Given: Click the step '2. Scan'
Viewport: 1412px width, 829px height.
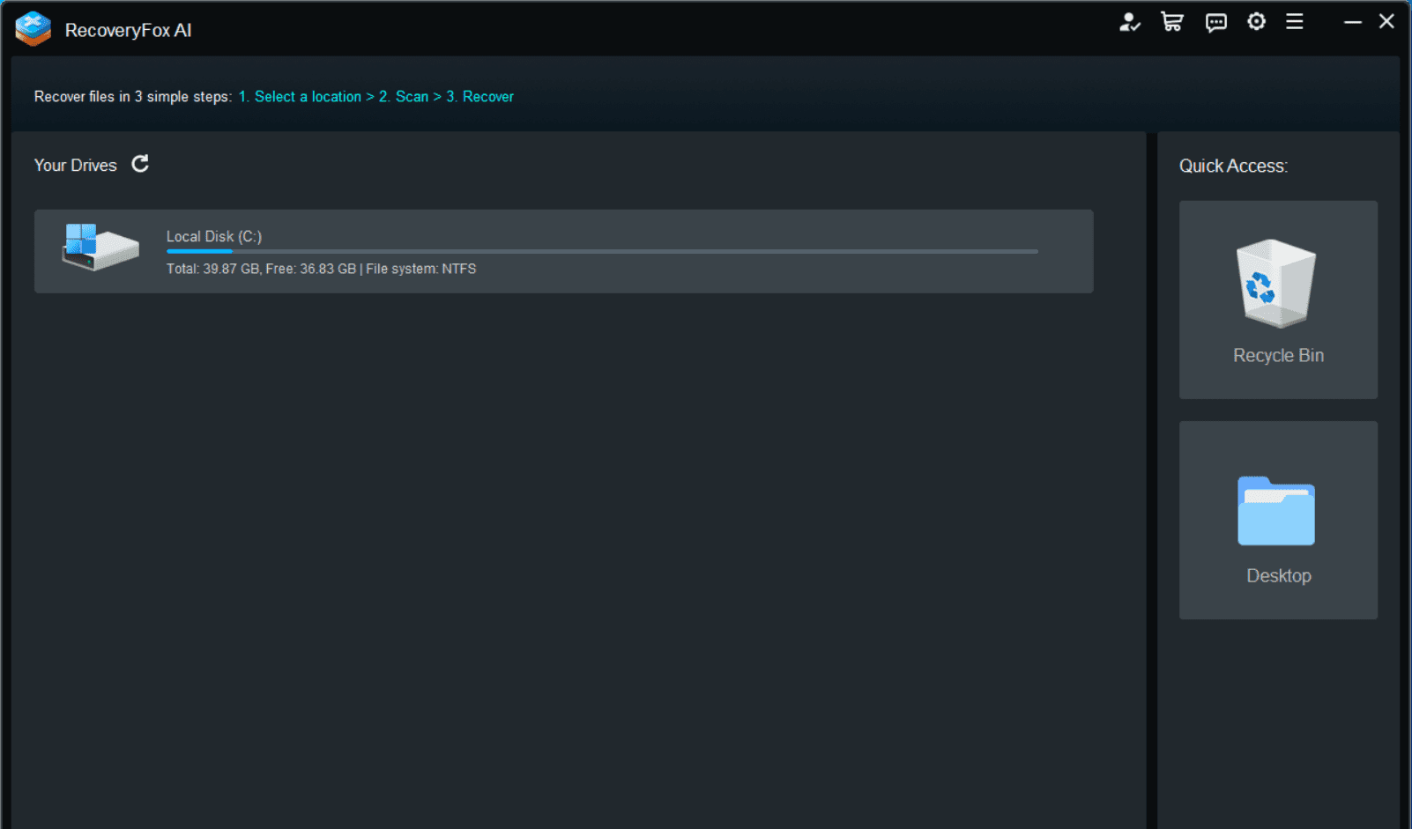Looking at the screenshot, I should (x=404, y=97).
